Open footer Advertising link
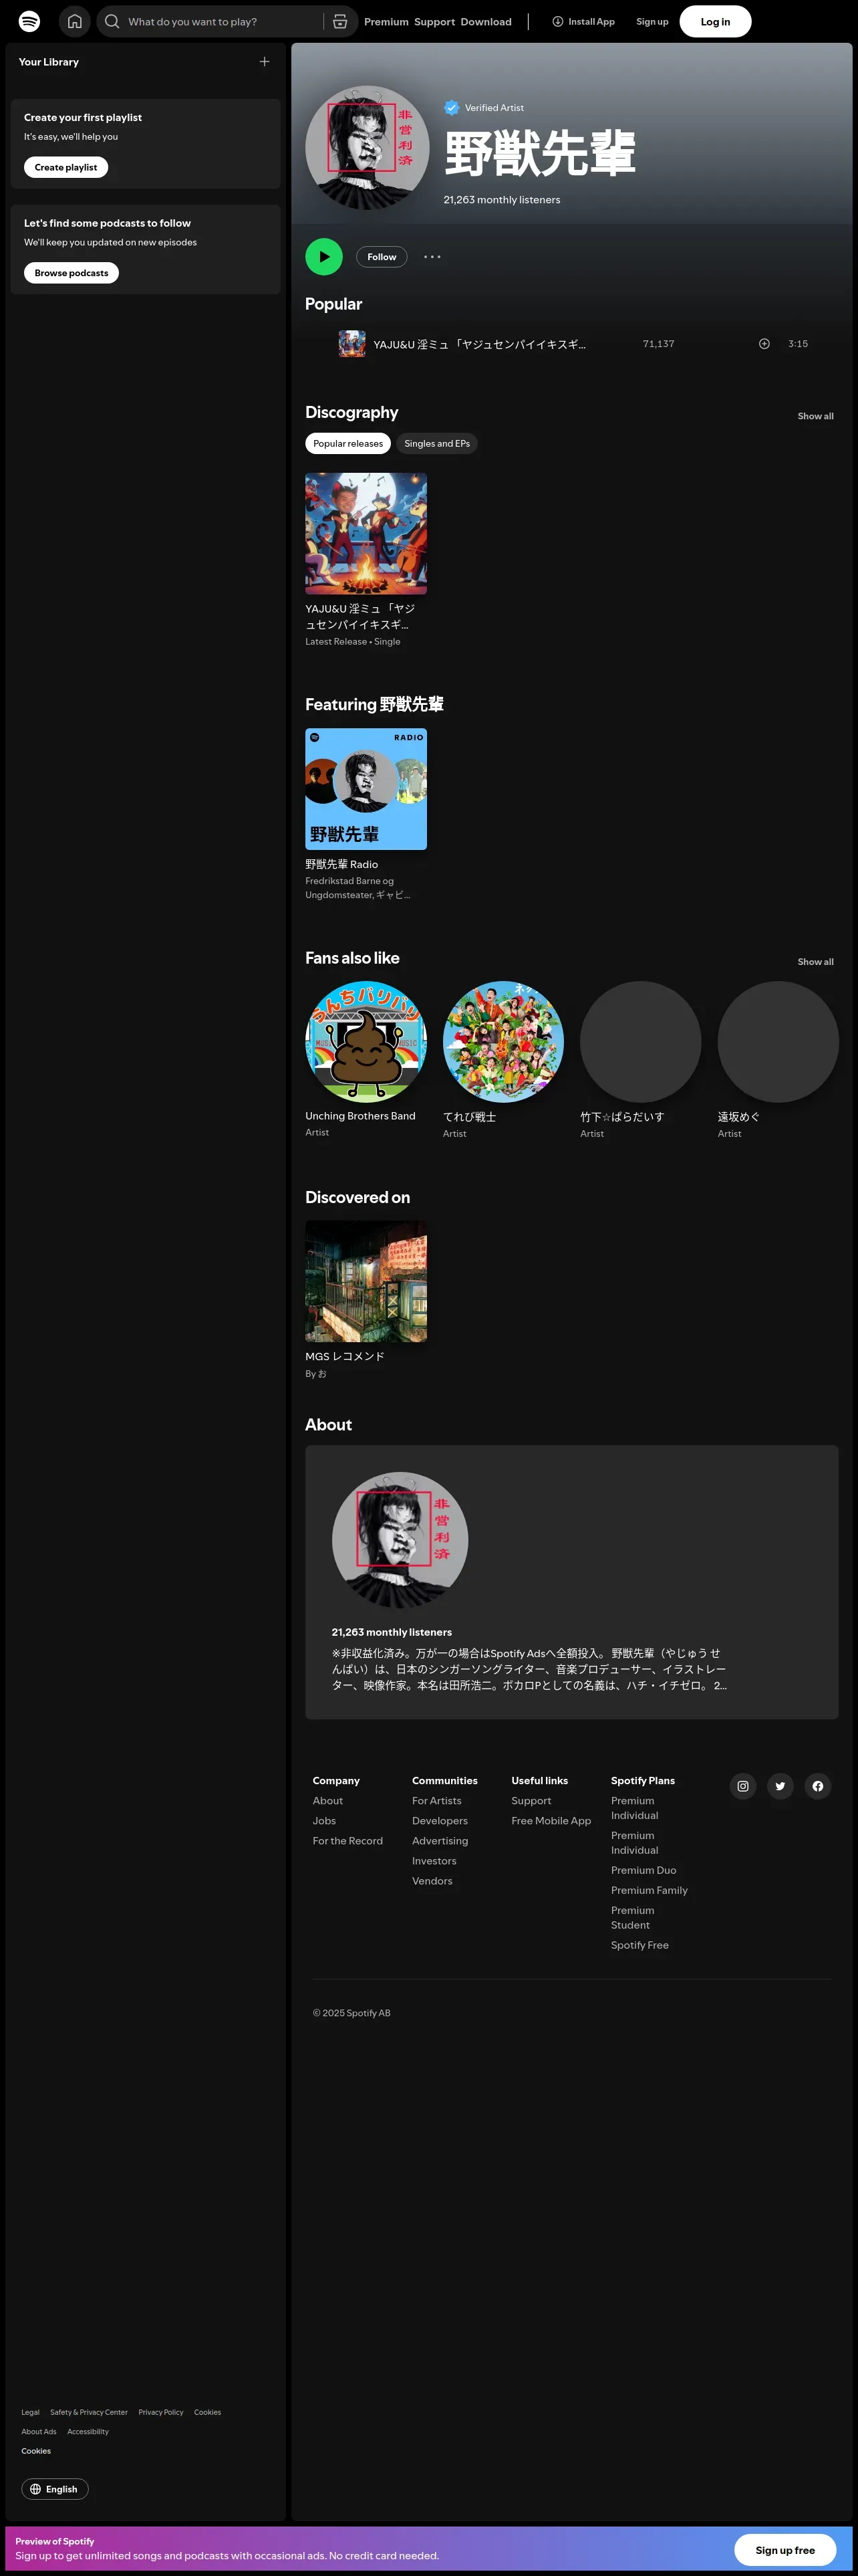Image resolution: width=858 pixels, height=2576 pixels. [440, 1841]
